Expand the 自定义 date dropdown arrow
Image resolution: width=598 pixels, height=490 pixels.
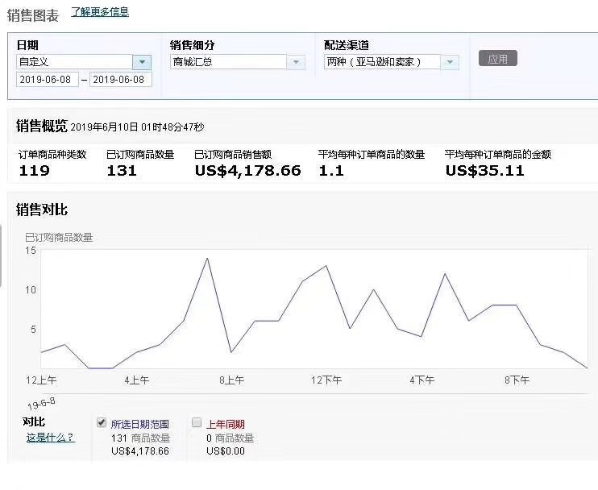(142, 62)
